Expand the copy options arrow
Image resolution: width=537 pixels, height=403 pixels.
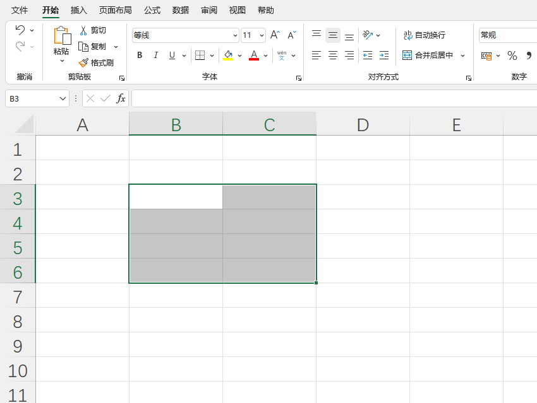[x=116, y=47]
